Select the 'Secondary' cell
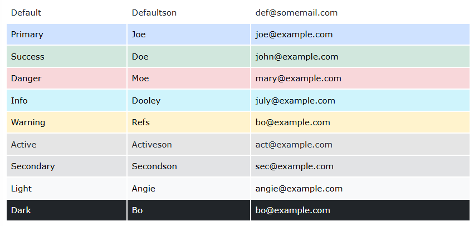Image resolution: width=474 pixels, height=226 pixels. 66,166
